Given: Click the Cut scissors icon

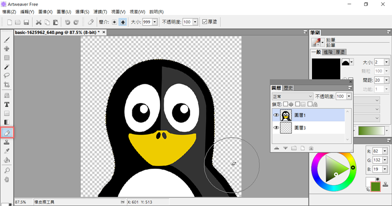Looking at the screenshot, I should click(39, 22).
